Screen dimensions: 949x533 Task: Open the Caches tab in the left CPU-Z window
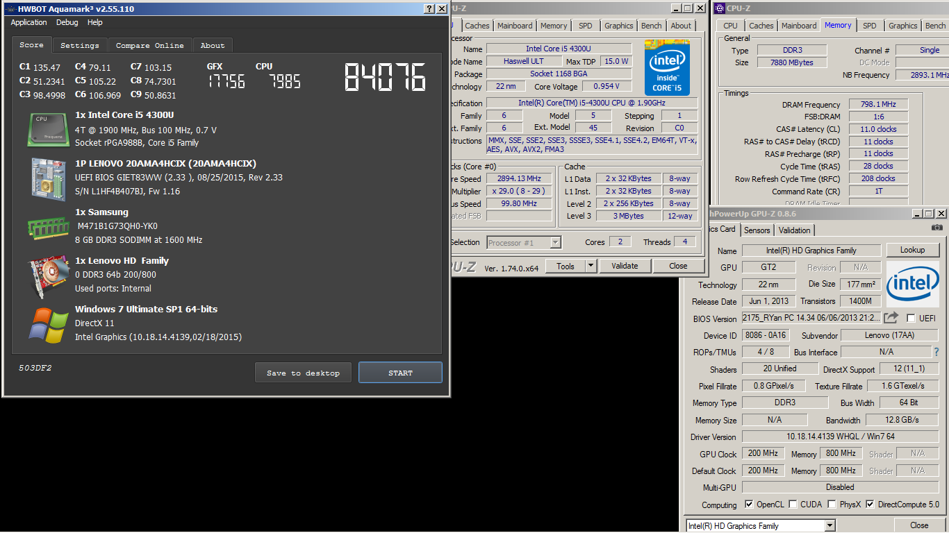pos(477,26)
